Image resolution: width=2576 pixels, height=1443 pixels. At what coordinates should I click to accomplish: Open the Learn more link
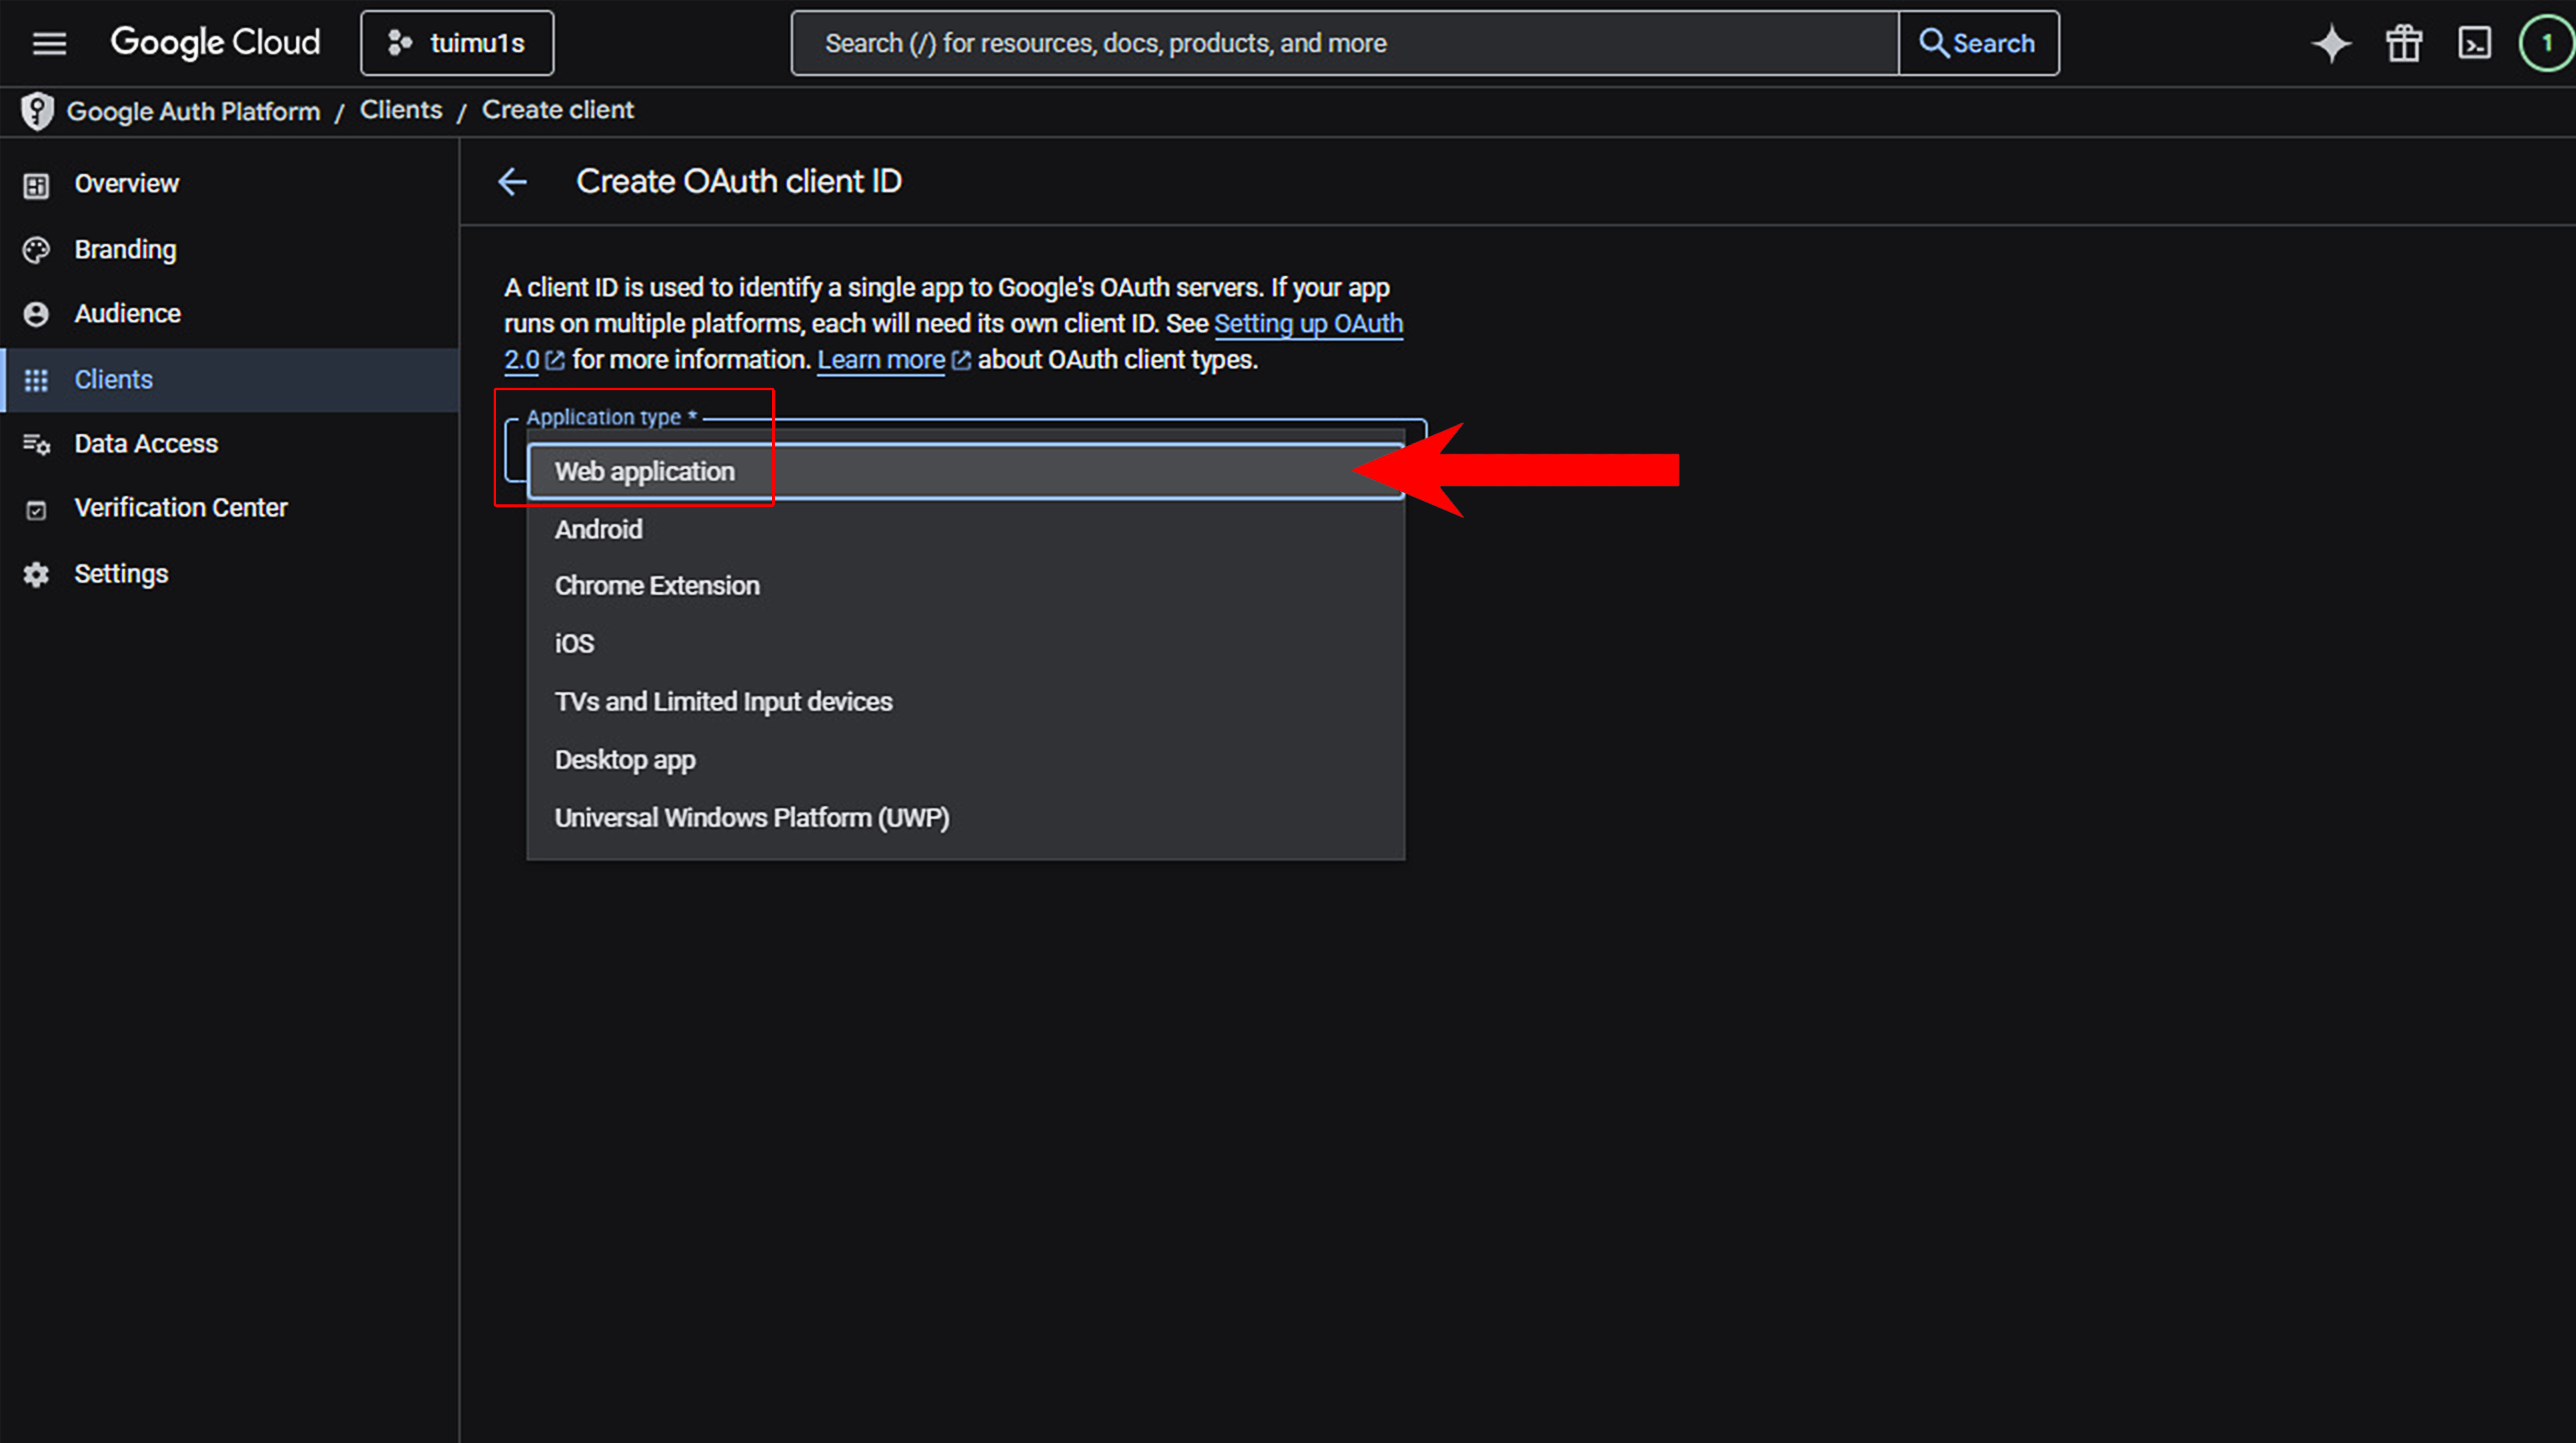click(x=880, y=360)
